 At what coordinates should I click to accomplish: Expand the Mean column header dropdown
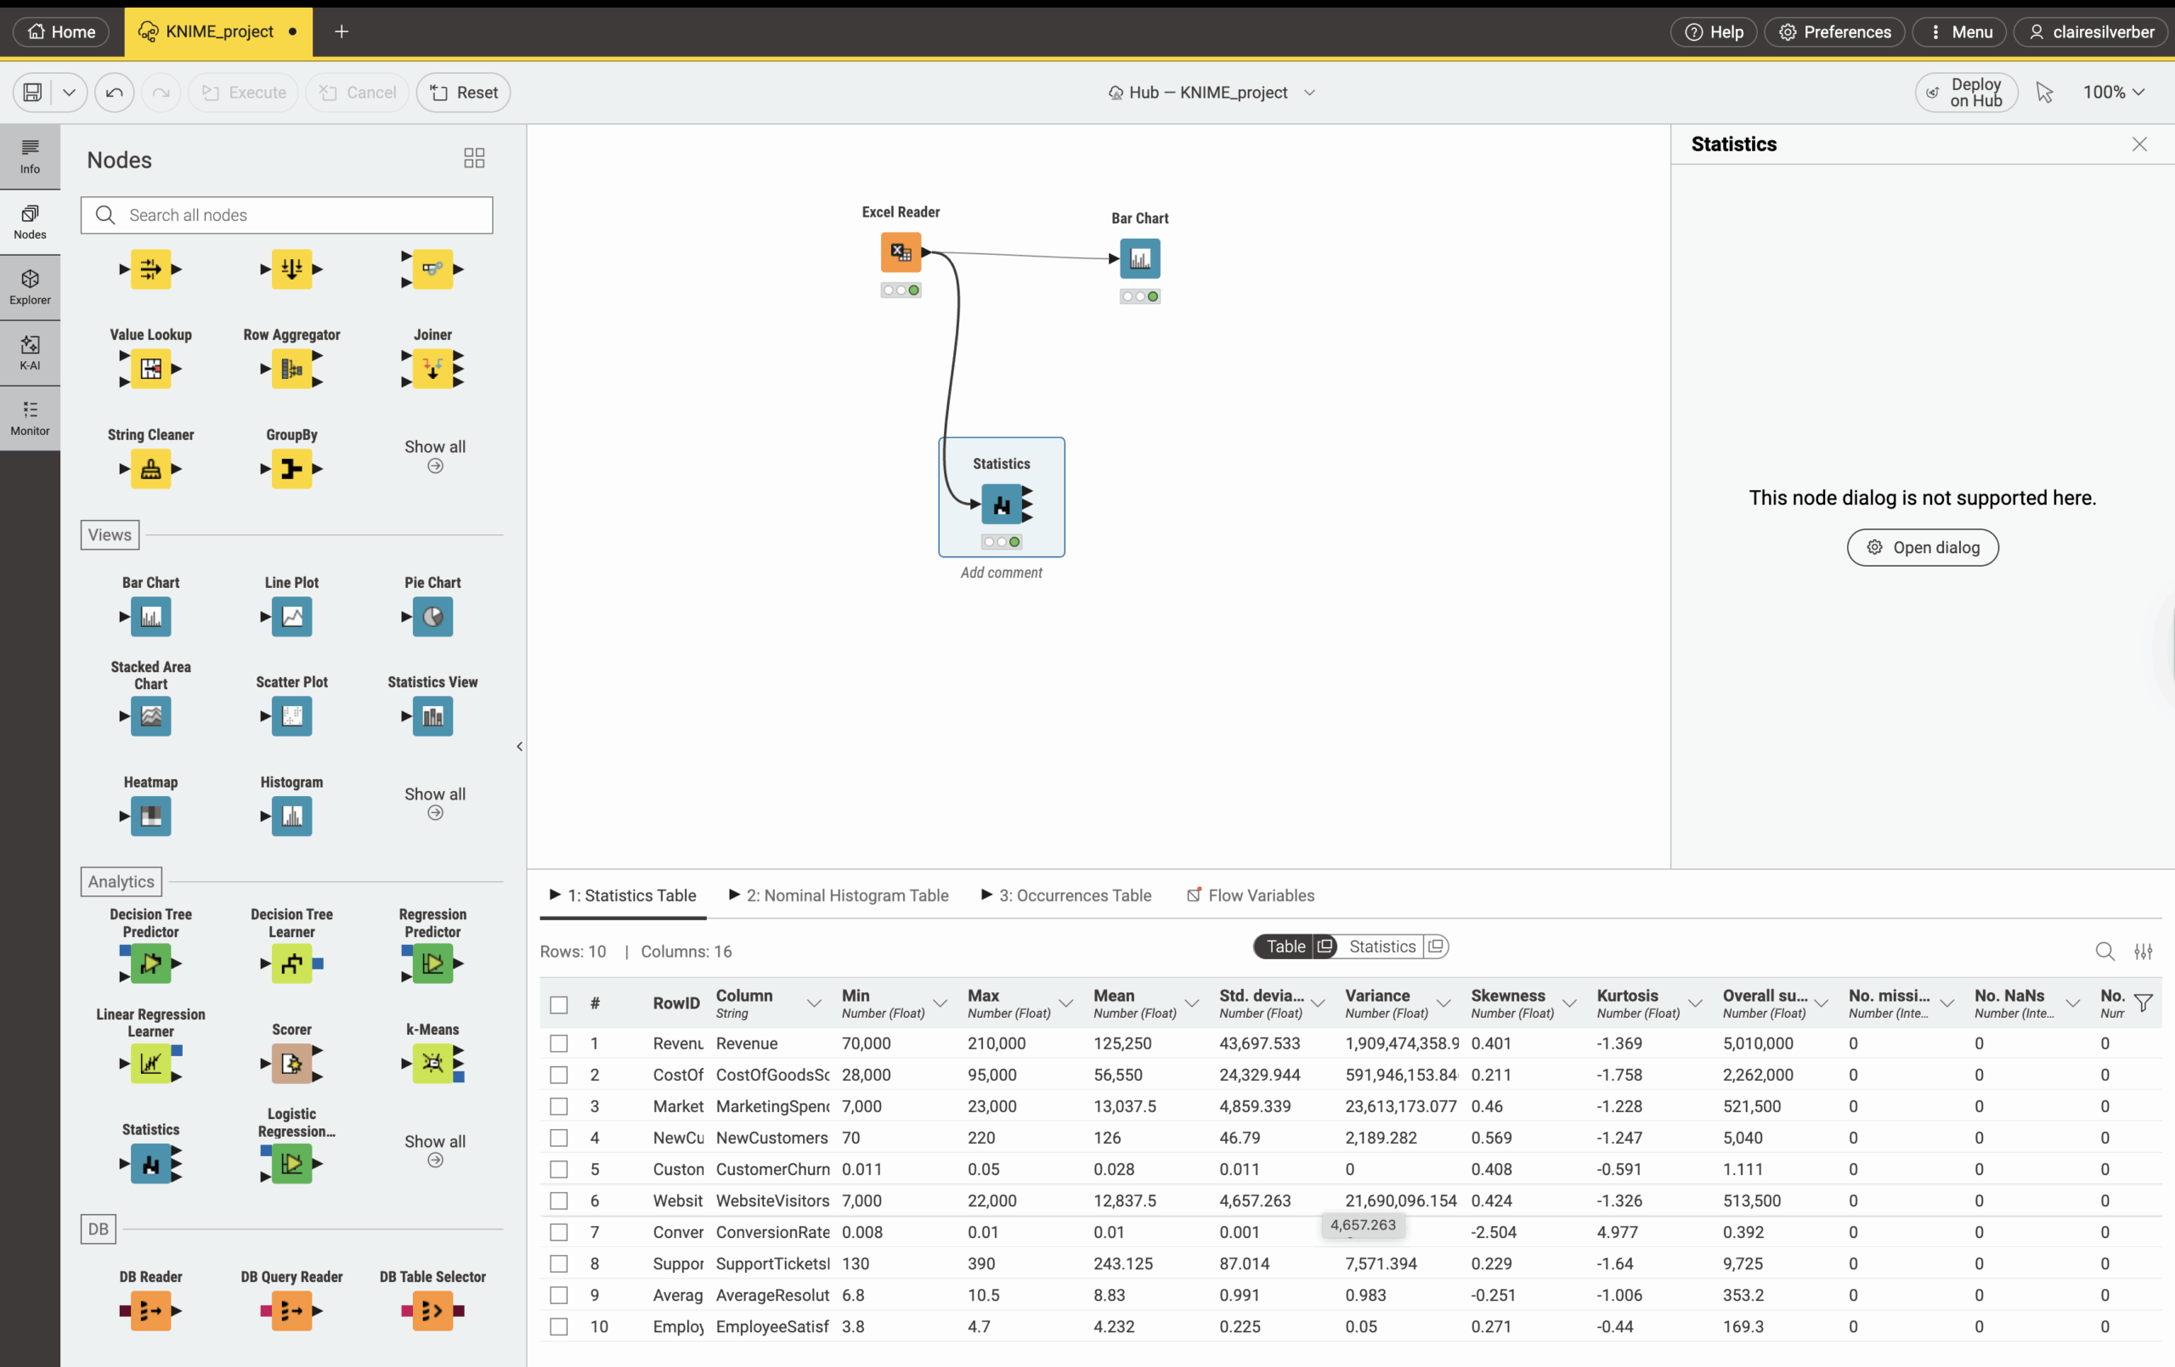[1191, 1003]
